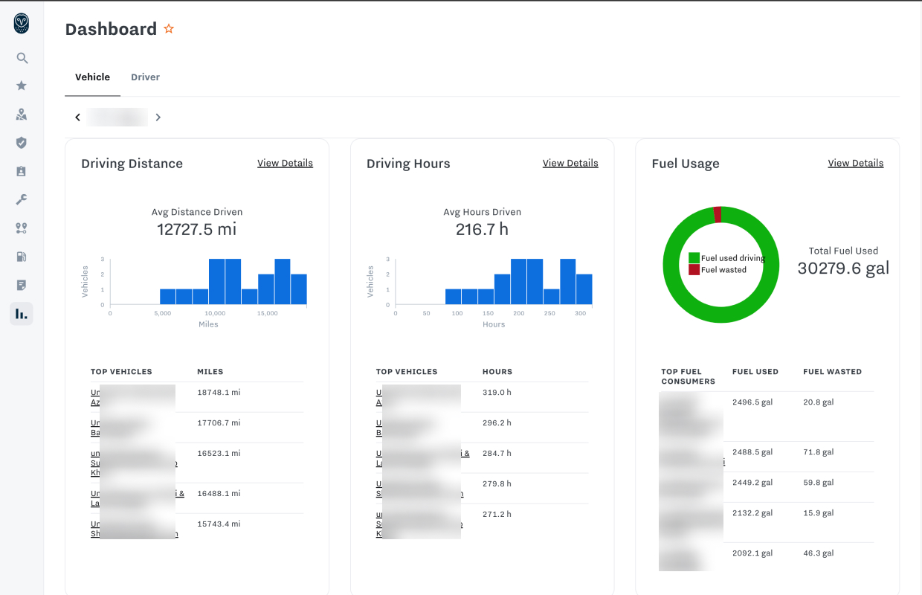Open View Details for Fuel Usage

pos(855,163)
